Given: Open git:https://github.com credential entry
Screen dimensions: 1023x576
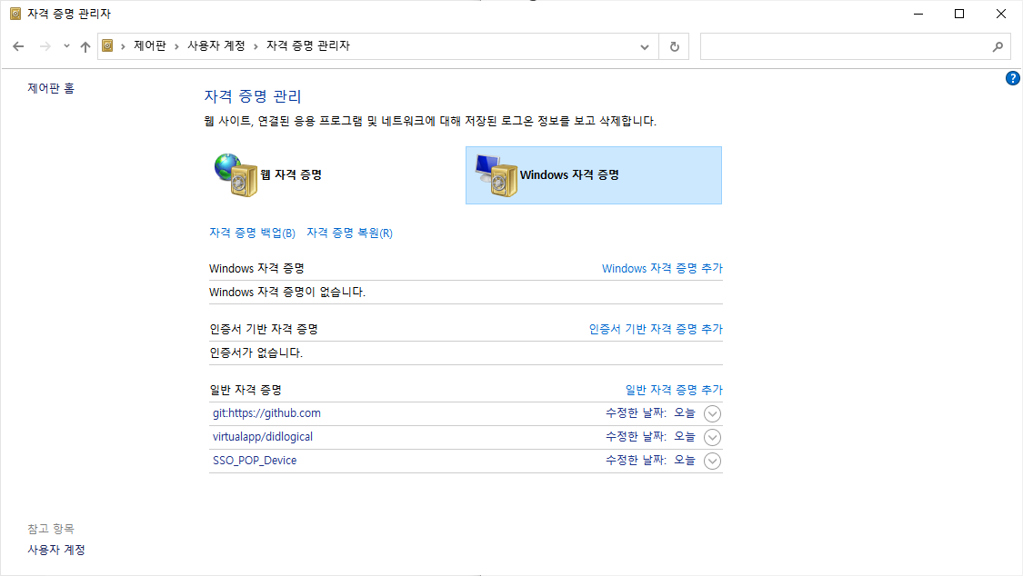Looking at the screenshot, I should (x=266, y=413).
